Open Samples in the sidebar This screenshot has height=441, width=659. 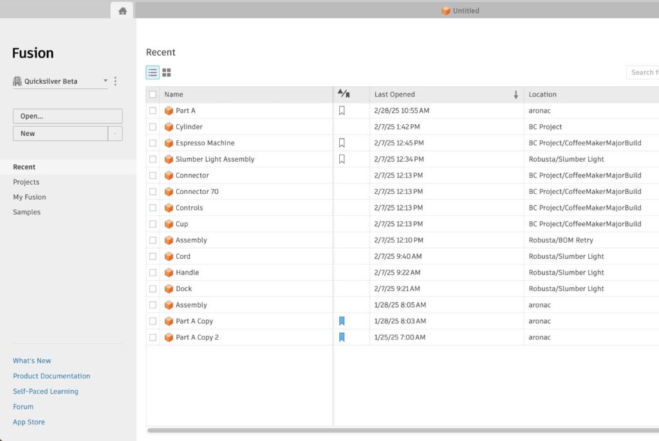(x=26, y=212)
